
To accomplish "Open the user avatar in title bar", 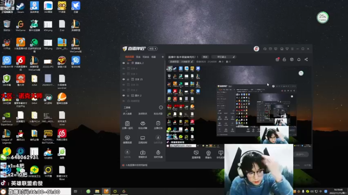I will [x=256, y=49].
